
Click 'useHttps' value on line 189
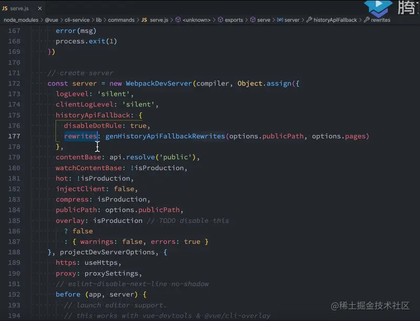101,263
